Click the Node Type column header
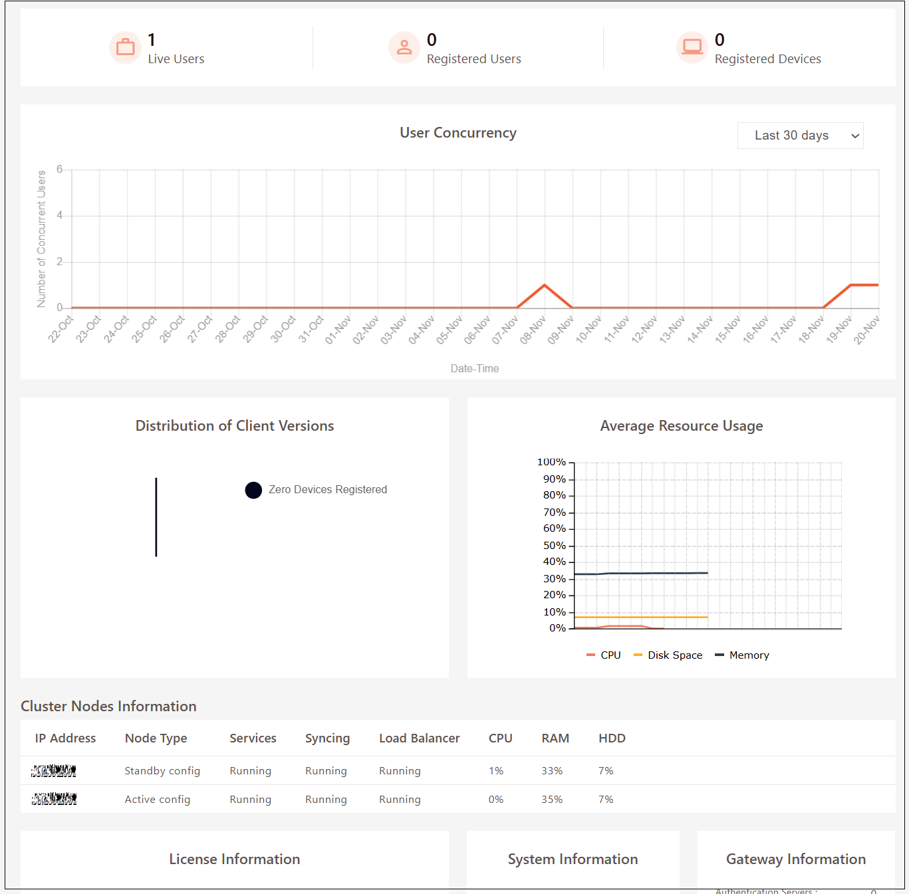909x894 pixels. [156, 738]
